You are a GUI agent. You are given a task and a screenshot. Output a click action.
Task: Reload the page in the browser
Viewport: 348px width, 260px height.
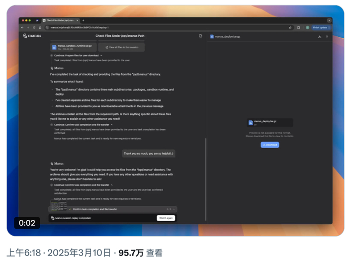click(x=34, y=27)
